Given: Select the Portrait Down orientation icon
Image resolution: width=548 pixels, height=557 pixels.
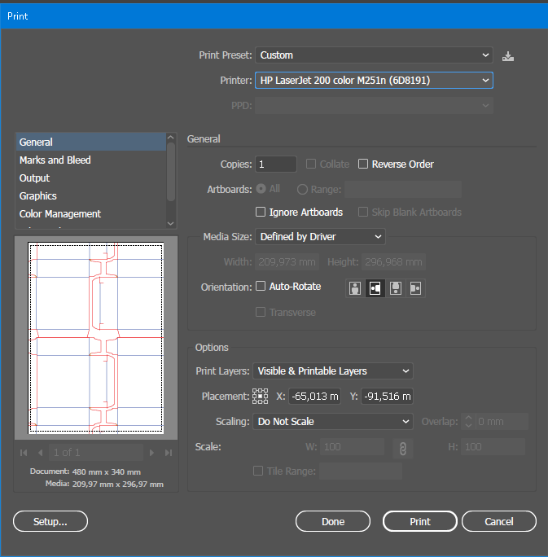Looking at the screenshot, I should point(396,288).
